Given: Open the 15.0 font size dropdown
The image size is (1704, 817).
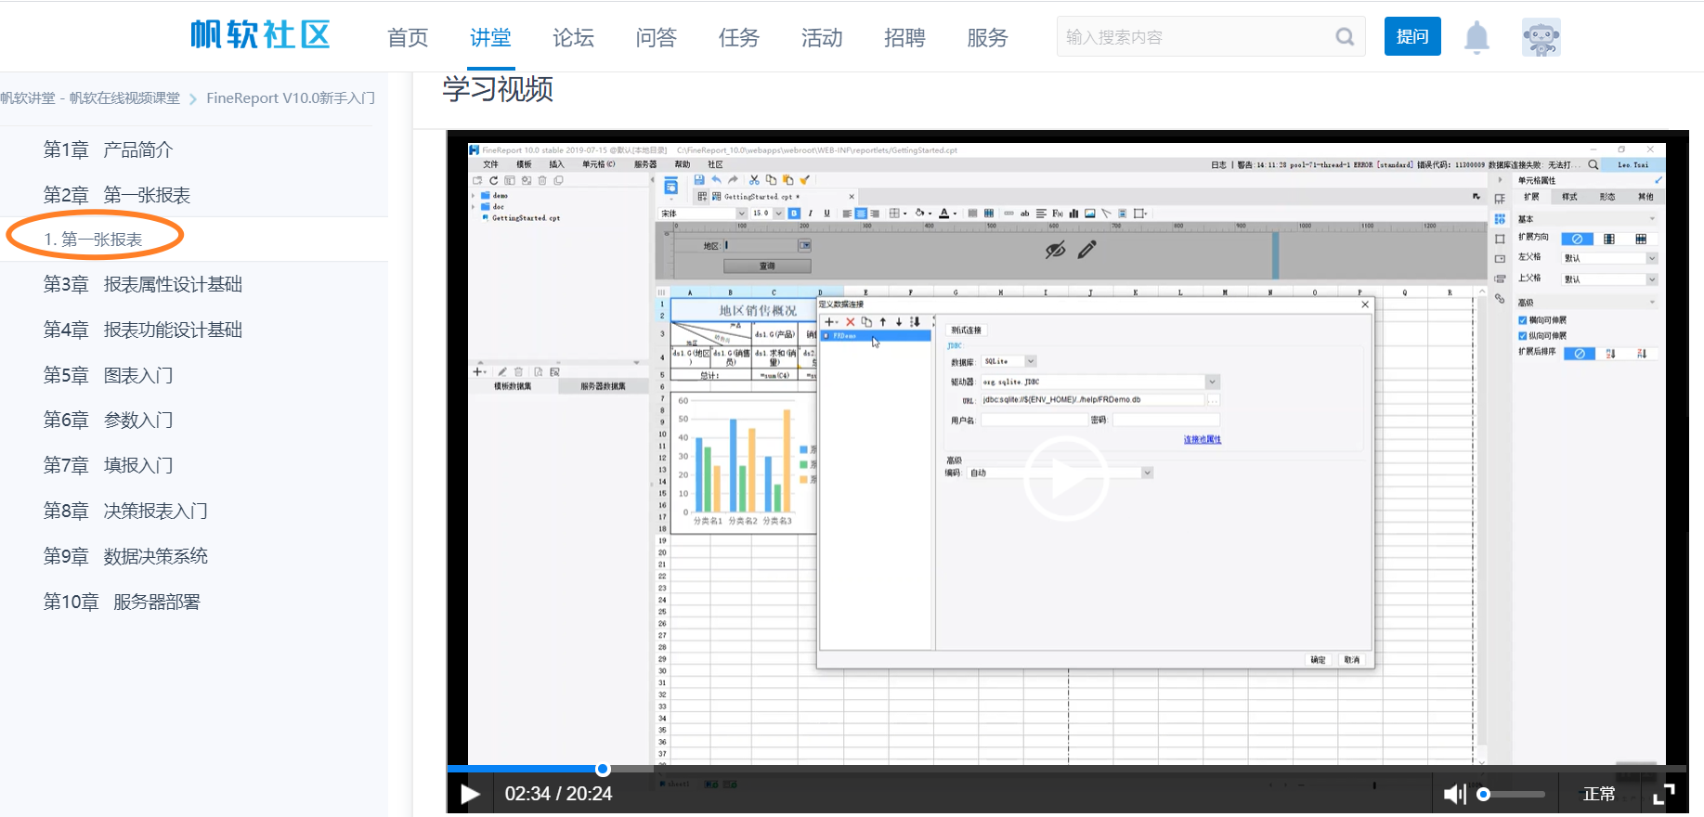Looking at the screenshot, I should click(x=778, y=214).
